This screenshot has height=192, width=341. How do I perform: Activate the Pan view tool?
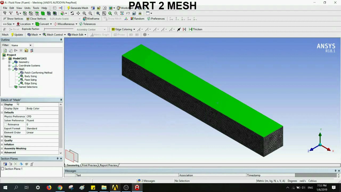pos(78,13)
